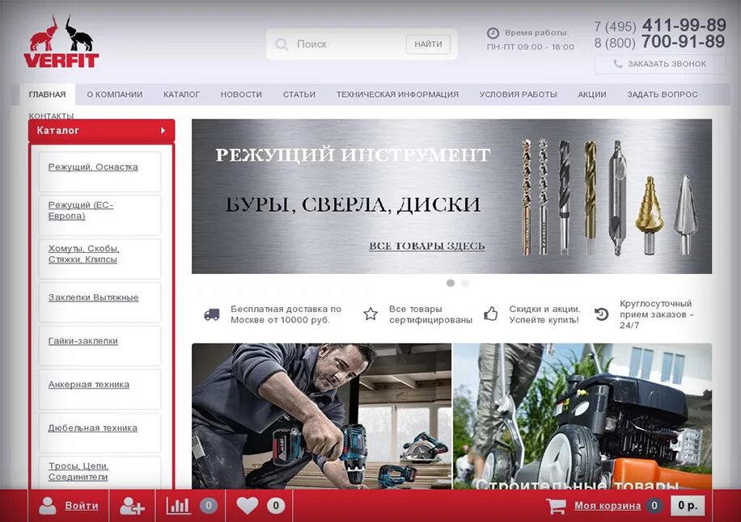The height and width of the screenshot is (522, 741).
Task: Open comparison chart icon in bottom bar
Action: [x=178, y=506]
